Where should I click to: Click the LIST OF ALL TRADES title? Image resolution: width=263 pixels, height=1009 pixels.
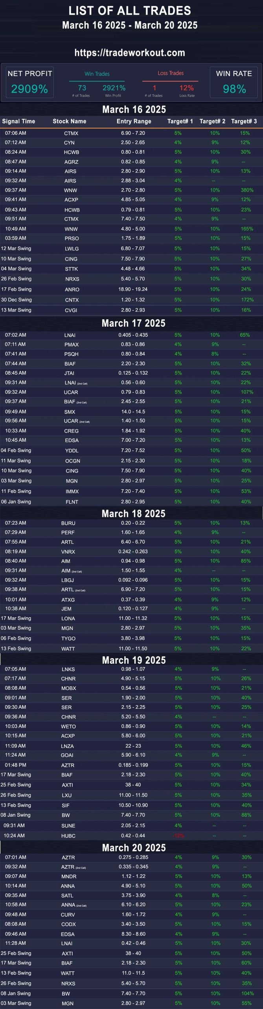tap(130, 11)
